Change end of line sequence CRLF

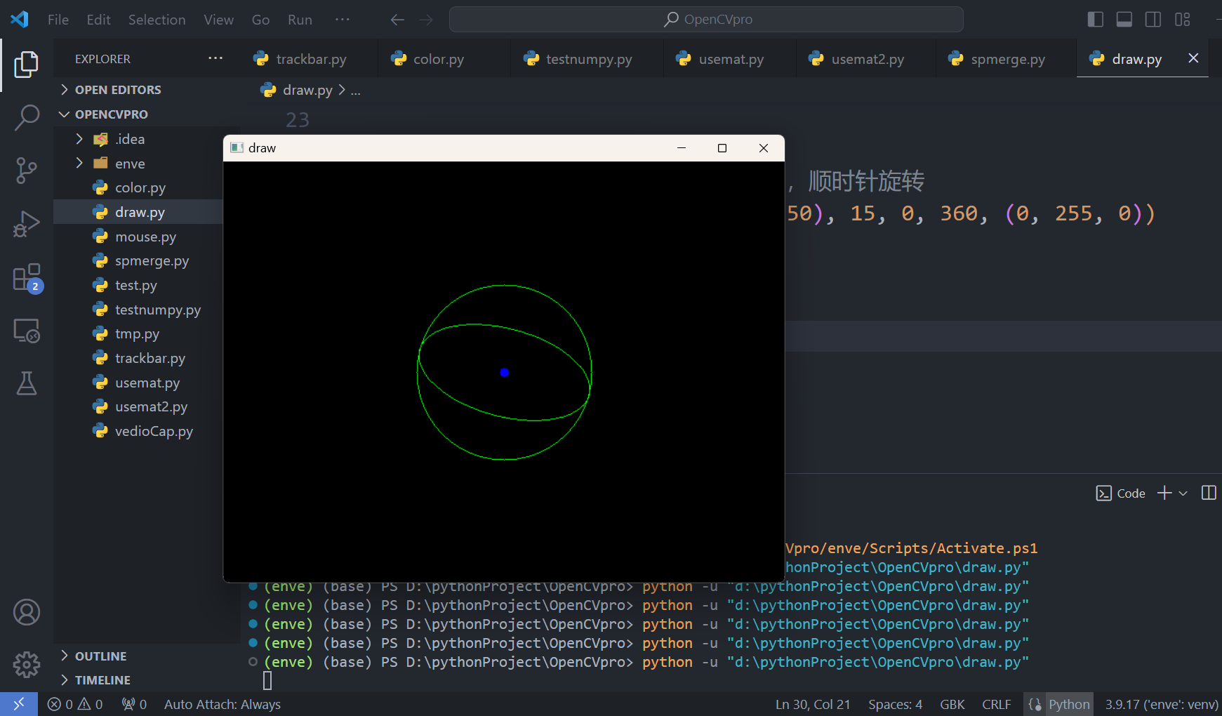pos(997,704)
